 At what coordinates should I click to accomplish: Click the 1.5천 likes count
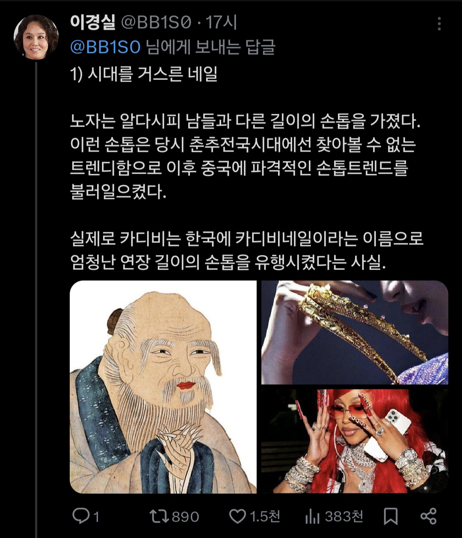(265, 517)
